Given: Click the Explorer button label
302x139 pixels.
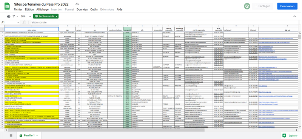Looking at the screenshot, I should tap(293, 136).
